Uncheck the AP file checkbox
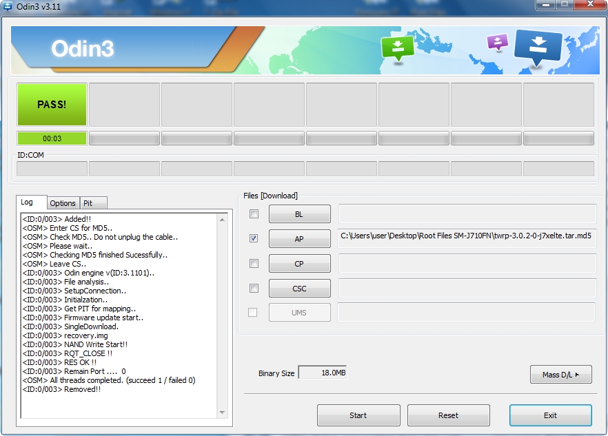This screenshot has width=608, height=436. (x=254, y=238)
